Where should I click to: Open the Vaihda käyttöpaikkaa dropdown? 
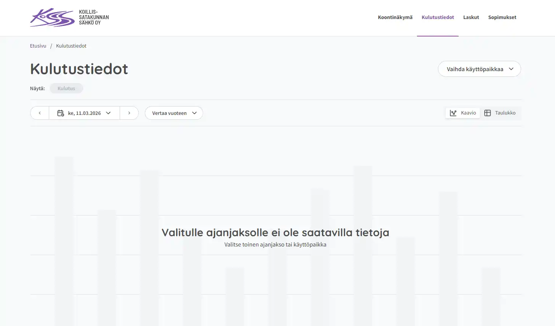(x=475, y=69)
